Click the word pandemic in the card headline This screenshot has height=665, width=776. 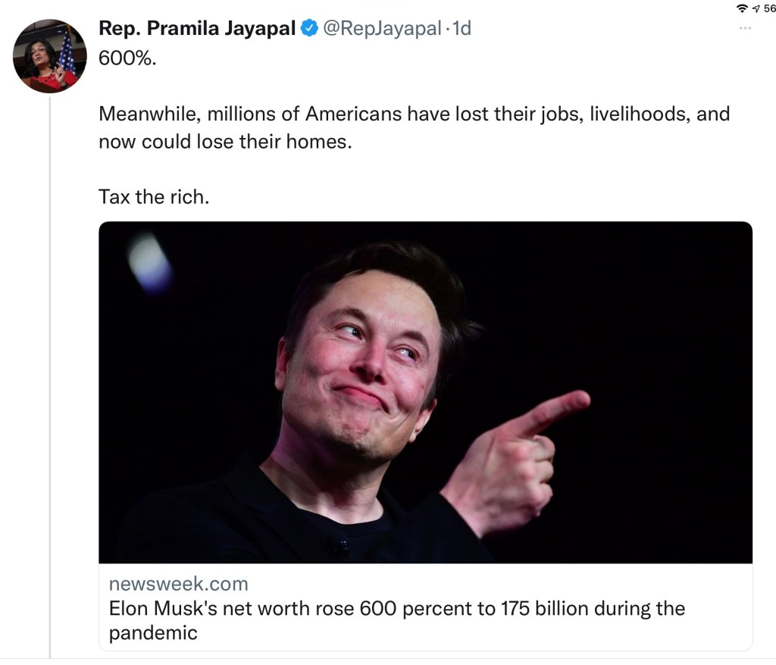(153, 632)
